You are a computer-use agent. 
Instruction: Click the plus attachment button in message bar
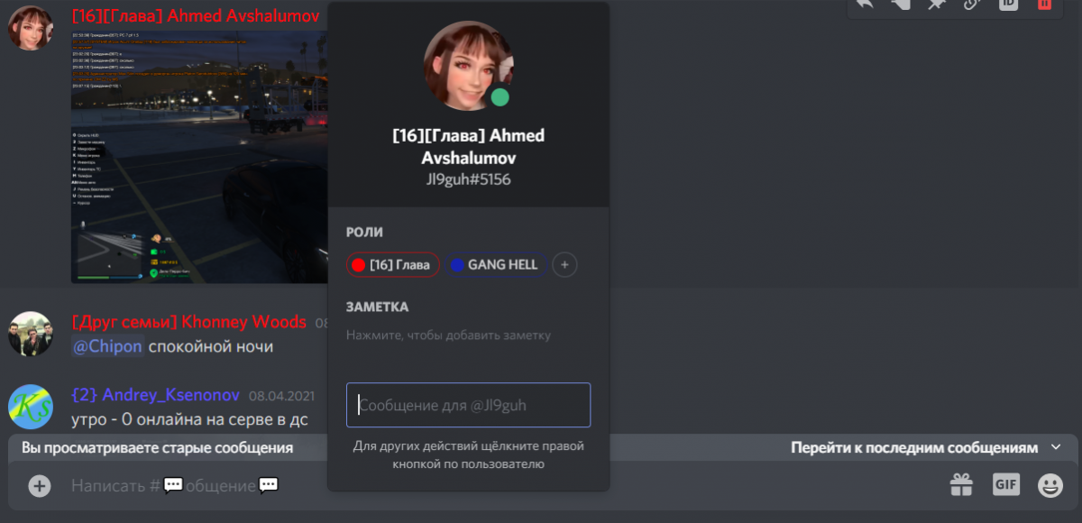point(40,486)
